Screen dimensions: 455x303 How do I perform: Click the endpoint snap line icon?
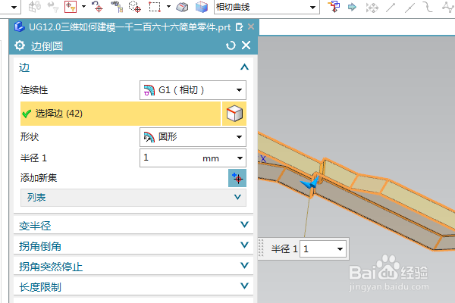[x=391, y=8]
